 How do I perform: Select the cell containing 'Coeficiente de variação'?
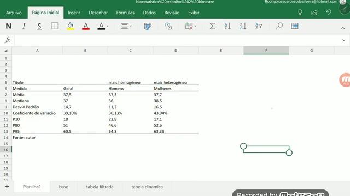tap(37, 113)
